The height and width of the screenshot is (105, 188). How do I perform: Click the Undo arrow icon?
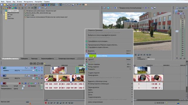31,5
